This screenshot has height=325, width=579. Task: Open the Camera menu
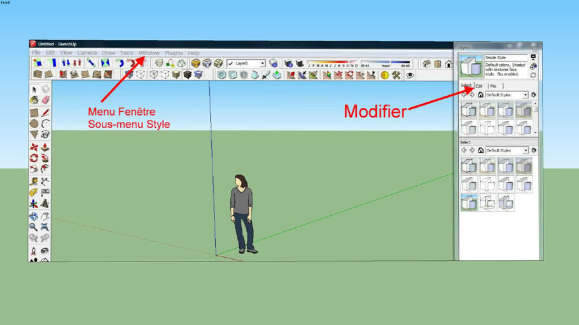[x=87, y=53]
